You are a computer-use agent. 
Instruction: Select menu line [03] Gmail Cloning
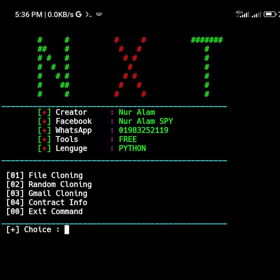pos(47,193)
